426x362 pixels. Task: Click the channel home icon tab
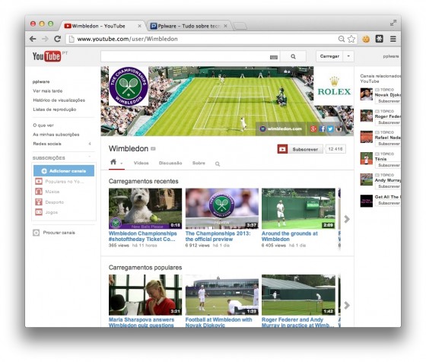click(113, 162)
